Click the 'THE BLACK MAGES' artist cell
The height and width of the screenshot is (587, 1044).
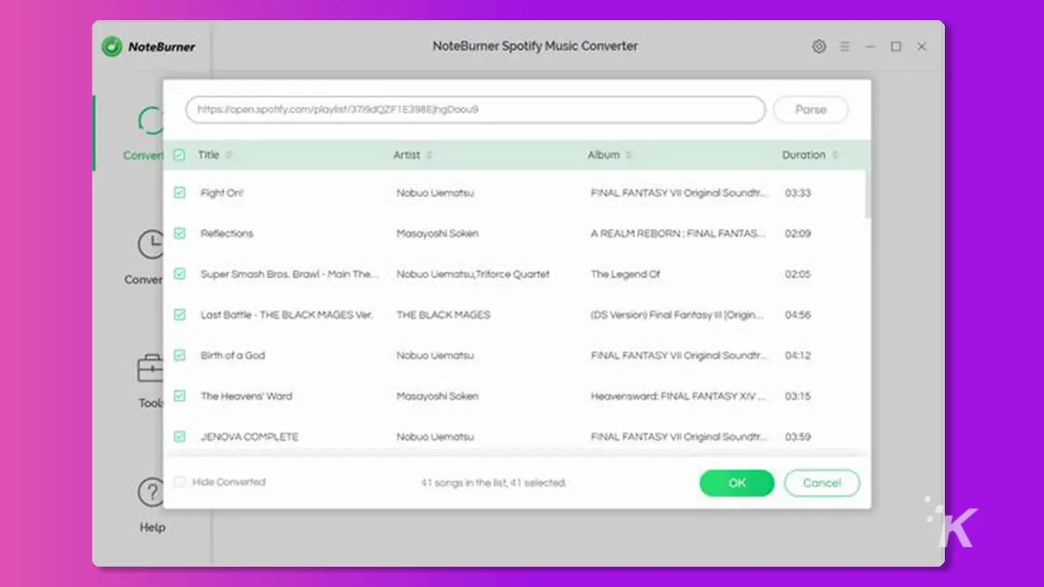443,315
